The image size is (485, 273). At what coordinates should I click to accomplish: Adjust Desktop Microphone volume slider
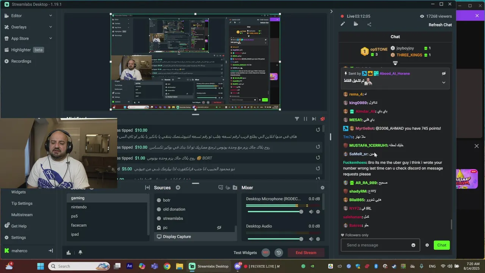pos(275,212)
